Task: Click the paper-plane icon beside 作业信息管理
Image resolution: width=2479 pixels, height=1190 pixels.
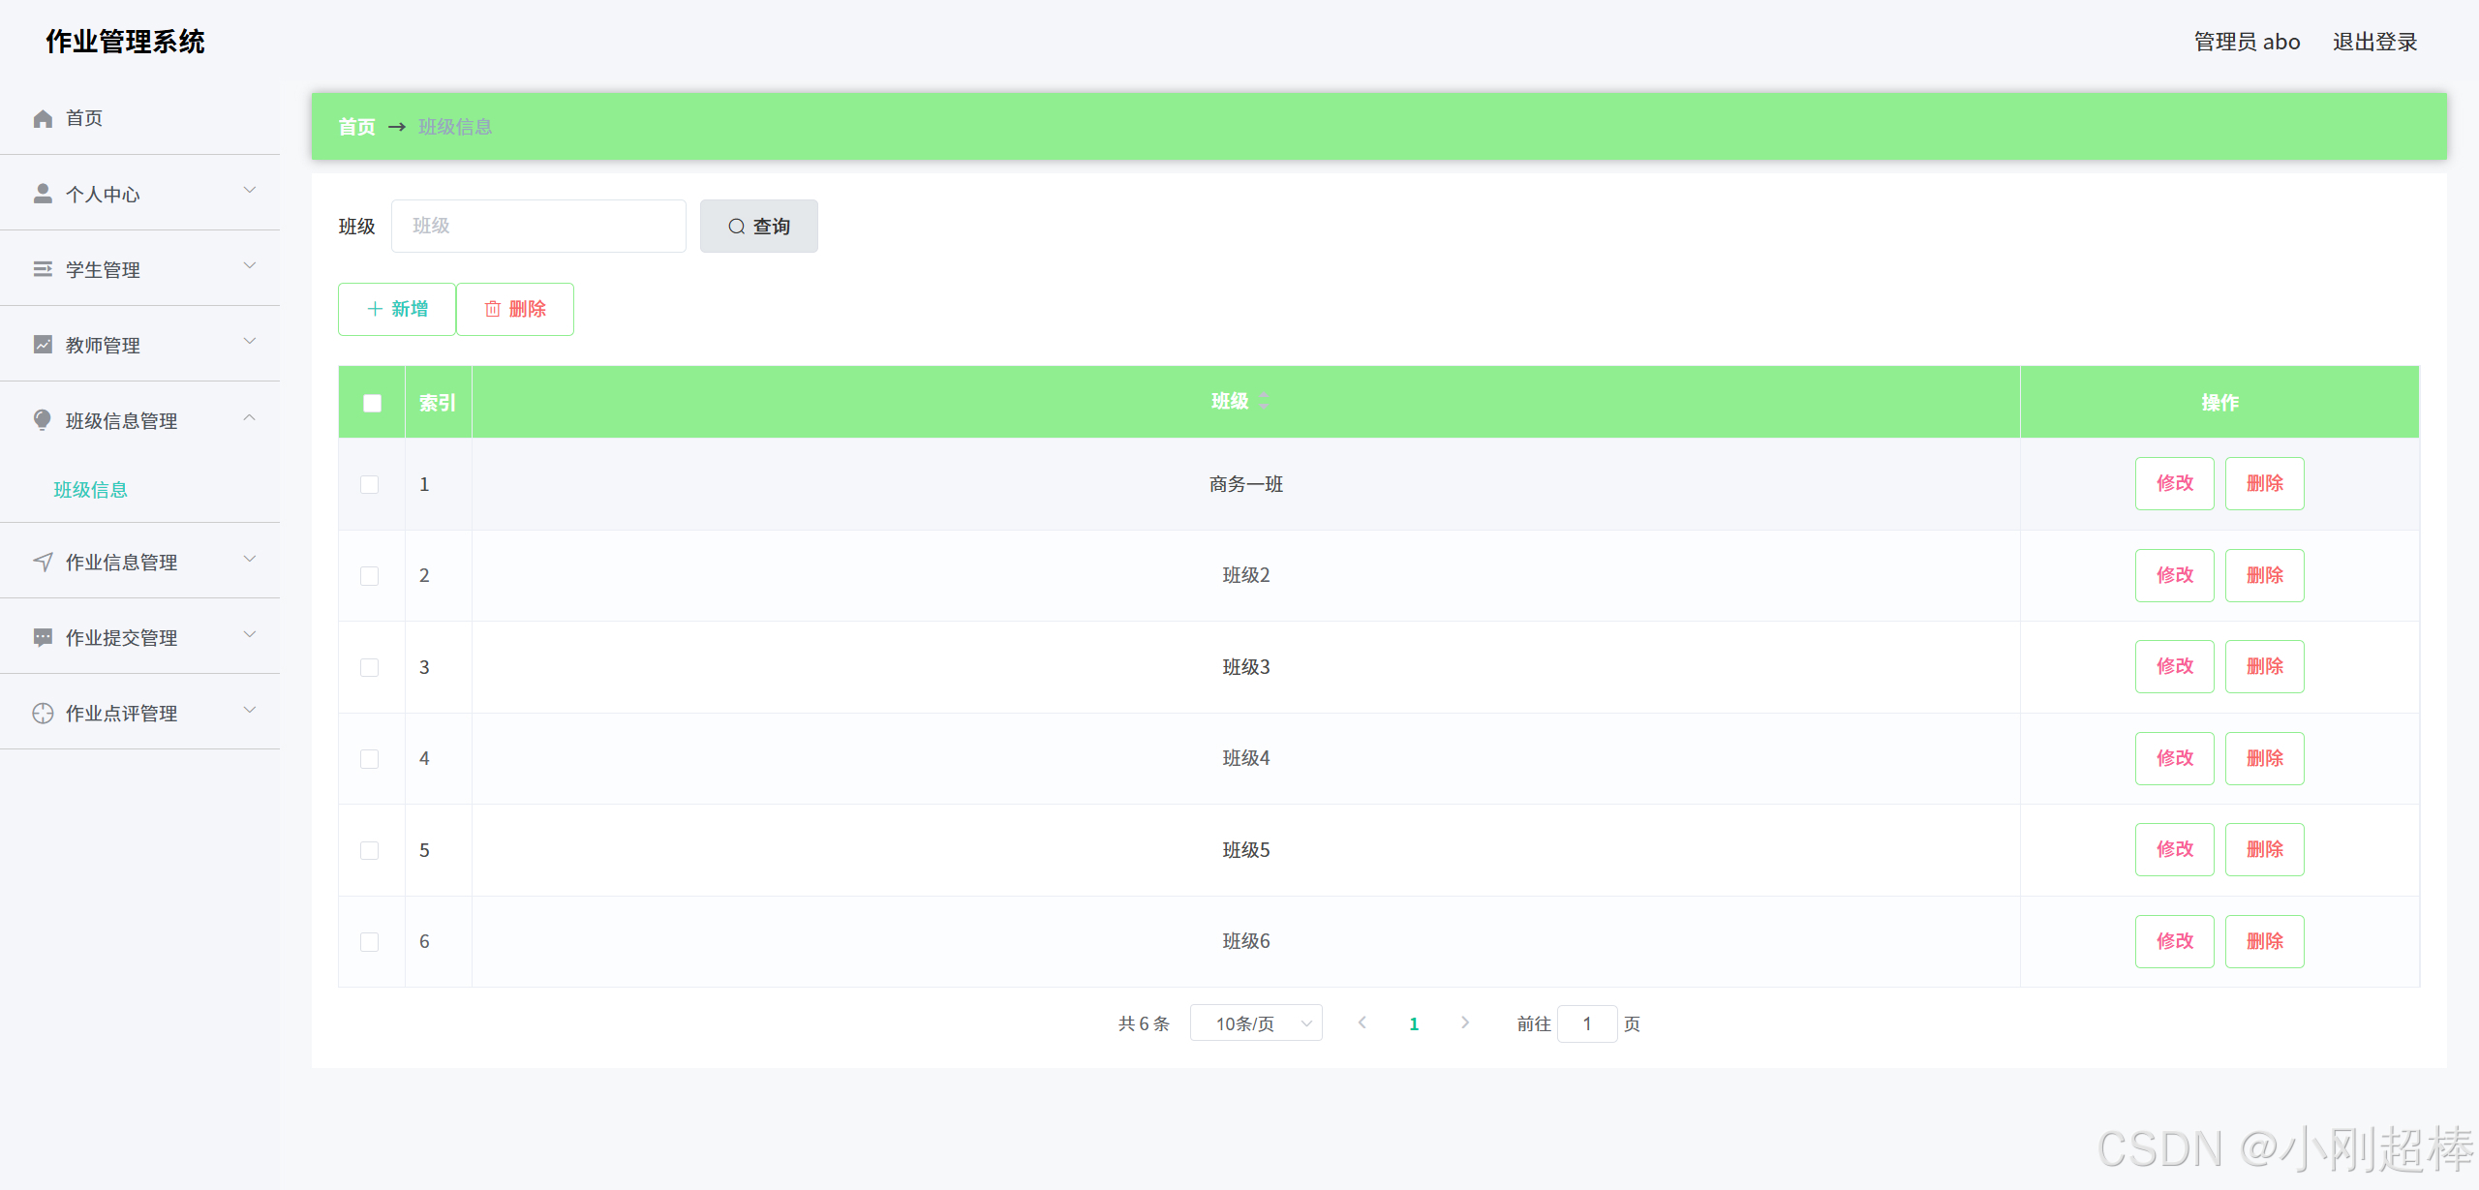Action: point(43,562)
